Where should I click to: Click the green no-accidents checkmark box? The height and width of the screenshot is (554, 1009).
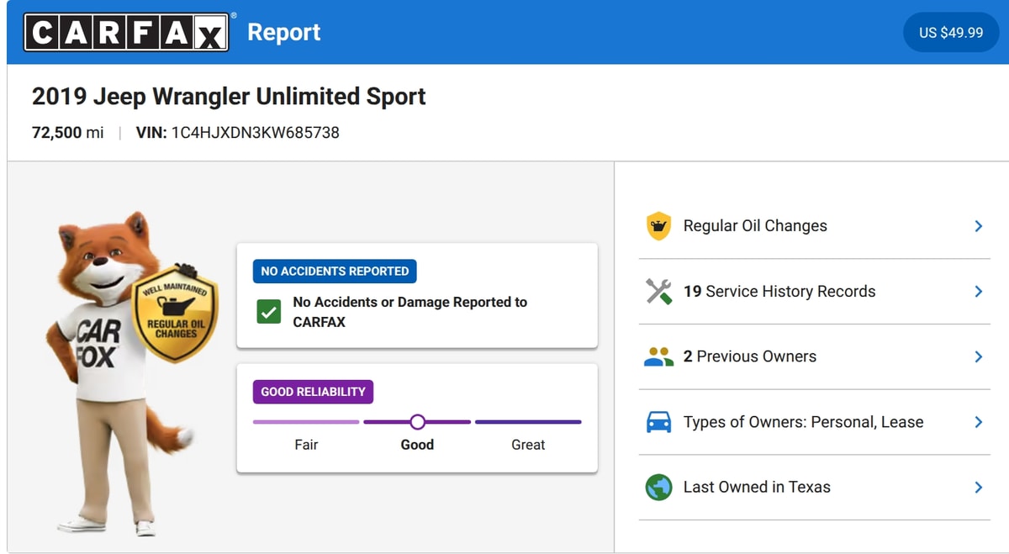(x=269, y=312)
